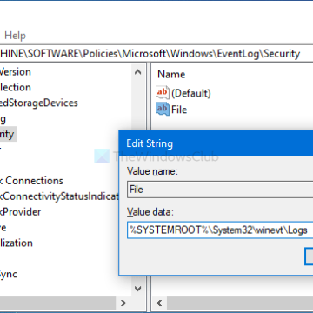Select the StorageDevices tree key
Image resolution: width=313 pixels, height=313 pixels.
click(x=39, y=103)
